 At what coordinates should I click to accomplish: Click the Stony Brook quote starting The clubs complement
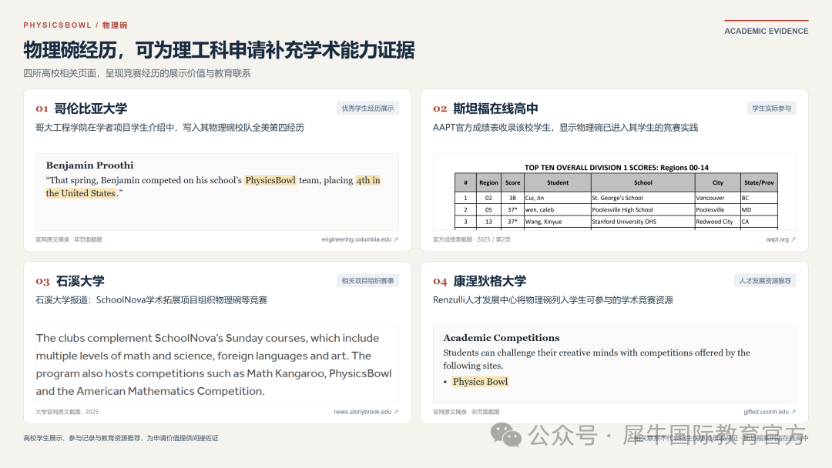(x=214, y=365)
